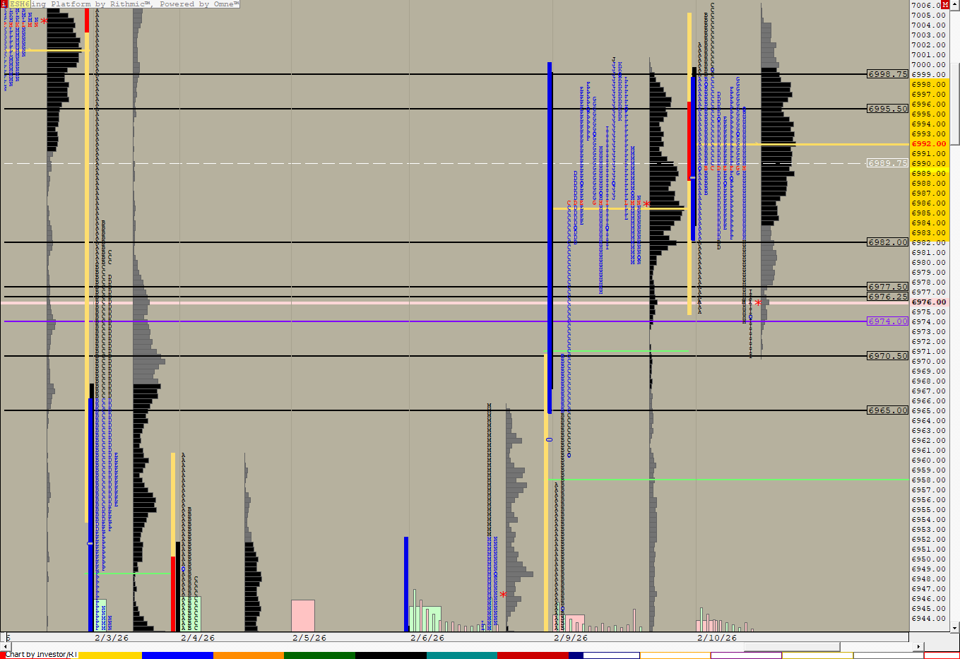960x659 pixels.
Task: Click the 6989.75 dashed line label
Action: [887, 163]
